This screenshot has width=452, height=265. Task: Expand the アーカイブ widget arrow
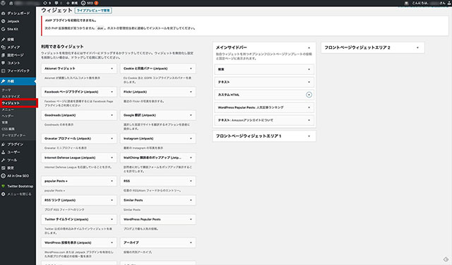pyautogui.click(x=191, y=243)
